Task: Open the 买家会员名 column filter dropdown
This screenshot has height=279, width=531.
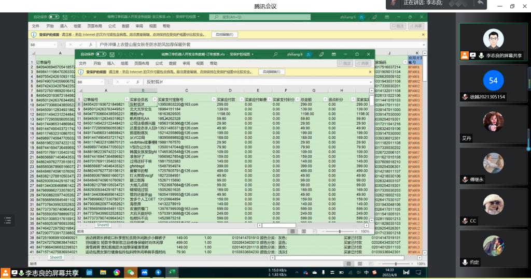Action: (x=154, y=99)
